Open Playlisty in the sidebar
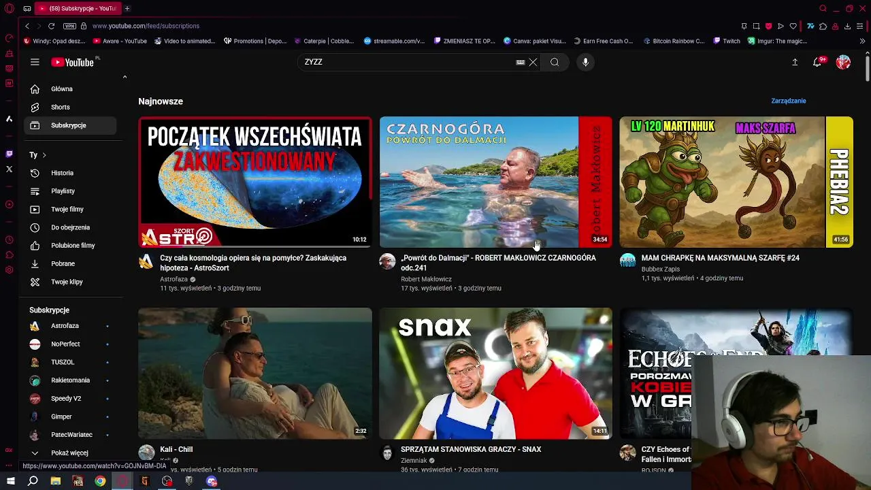Image resolution: width=871 pixels, height=490 pixels. [70, 191]
